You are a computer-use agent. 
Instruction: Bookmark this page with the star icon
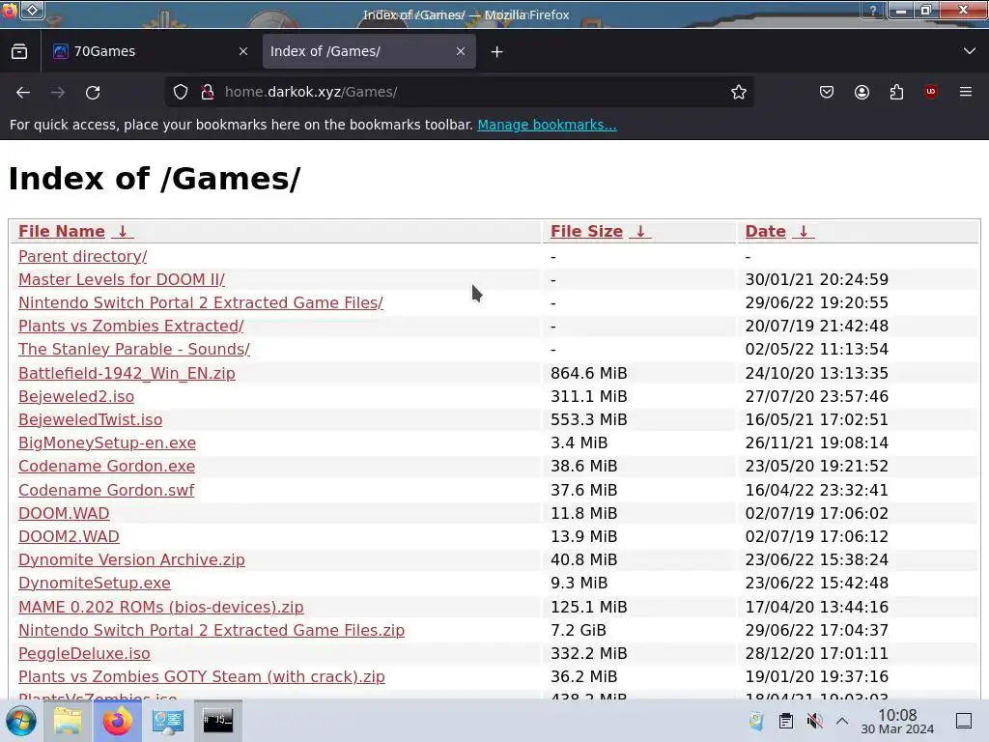(x=739, y=92)
